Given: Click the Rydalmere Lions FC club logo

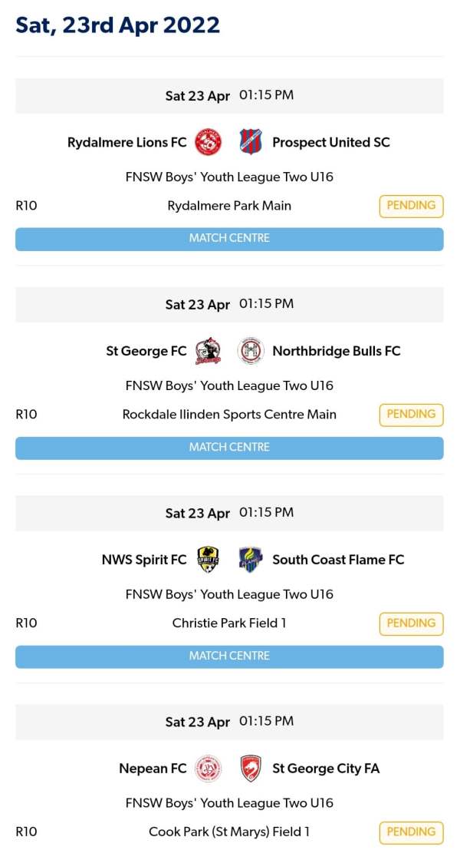Looking at the screenshot, I should click(x=208, y=142).
